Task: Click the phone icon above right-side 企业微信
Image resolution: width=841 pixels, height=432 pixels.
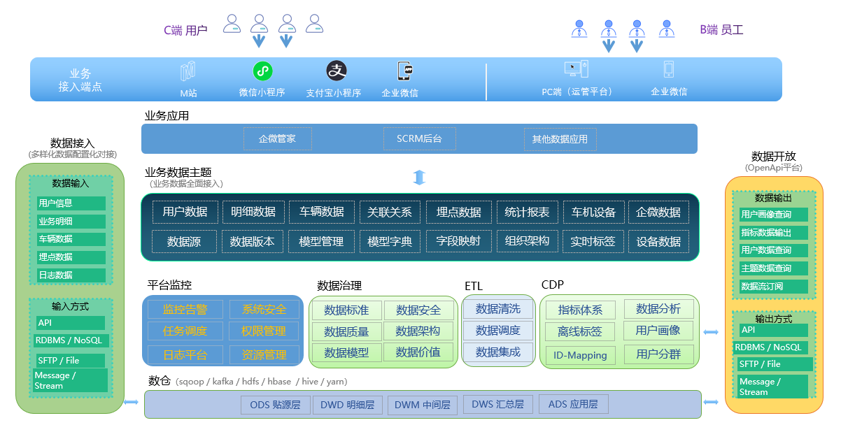Action: 668,69
